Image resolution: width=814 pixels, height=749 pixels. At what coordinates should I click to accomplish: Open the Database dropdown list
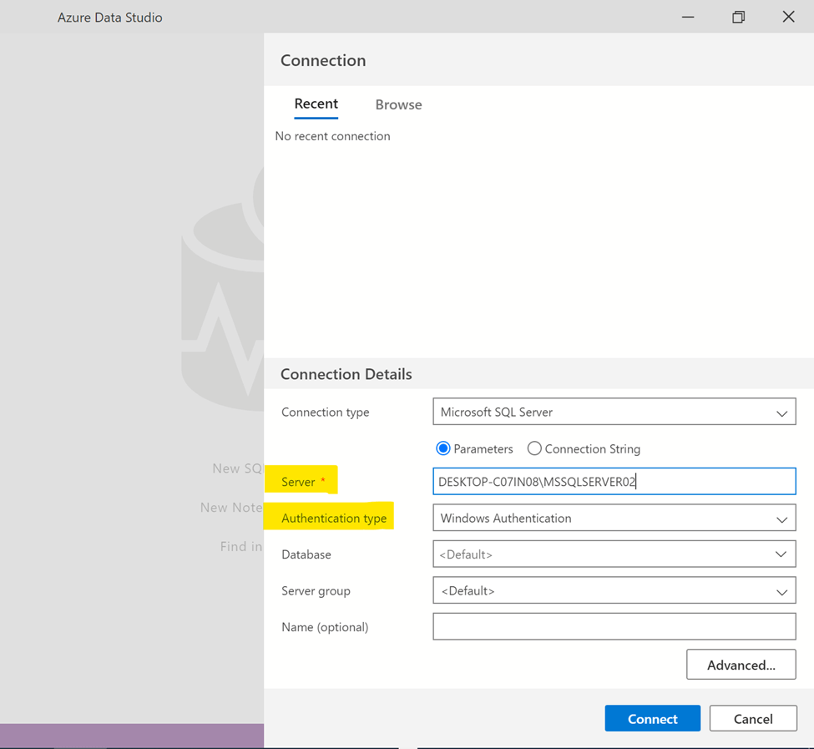click(x=614, y=554)
